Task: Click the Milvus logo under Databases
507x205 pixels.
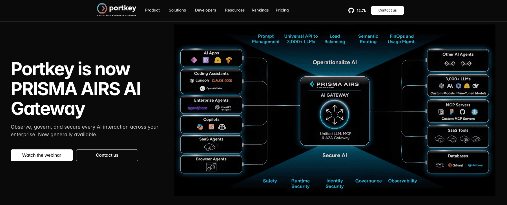Action: (x=475, y=165)
